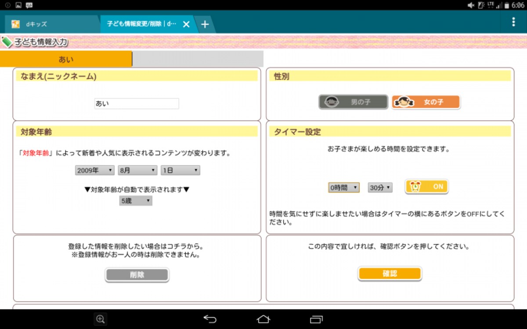Open the 0時間 timer hours dropdown

[x=344, y=187]
